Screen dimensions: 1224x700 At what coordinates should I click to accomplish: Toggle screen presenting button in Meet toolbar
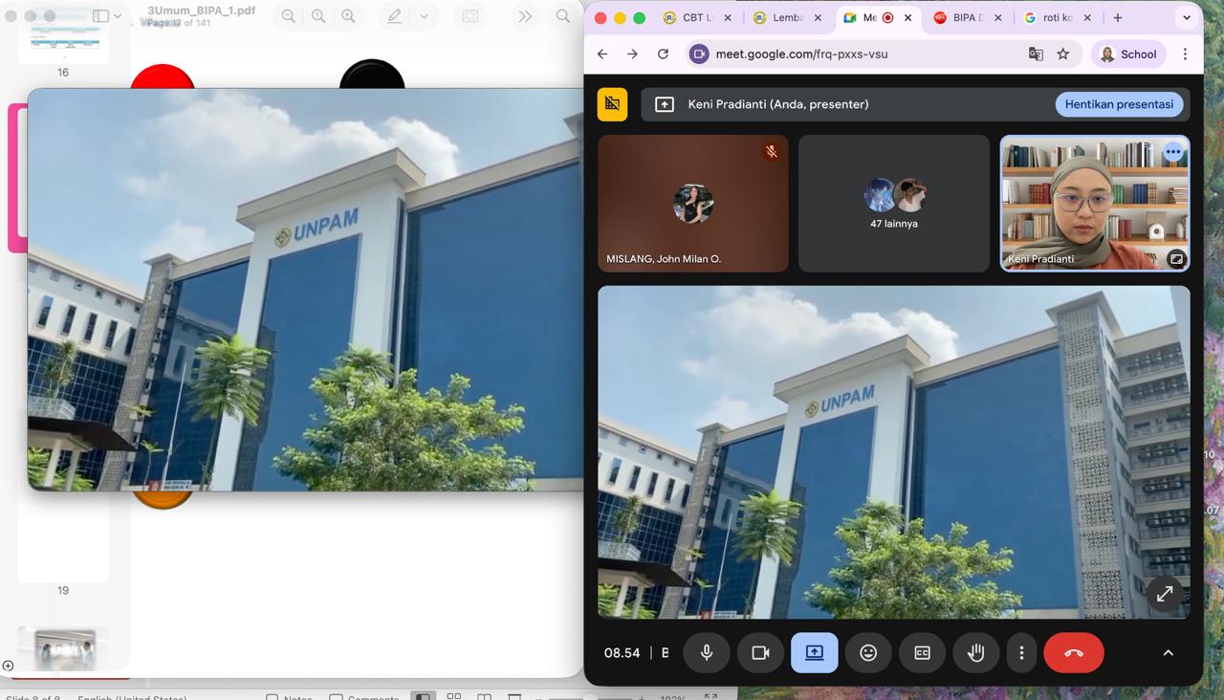tap(815, 653)
